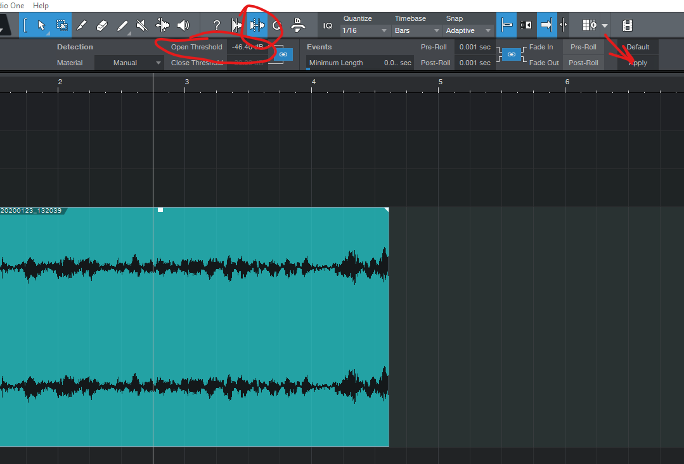
Task: Click the Apply button
Action: (x=638, y=63)
